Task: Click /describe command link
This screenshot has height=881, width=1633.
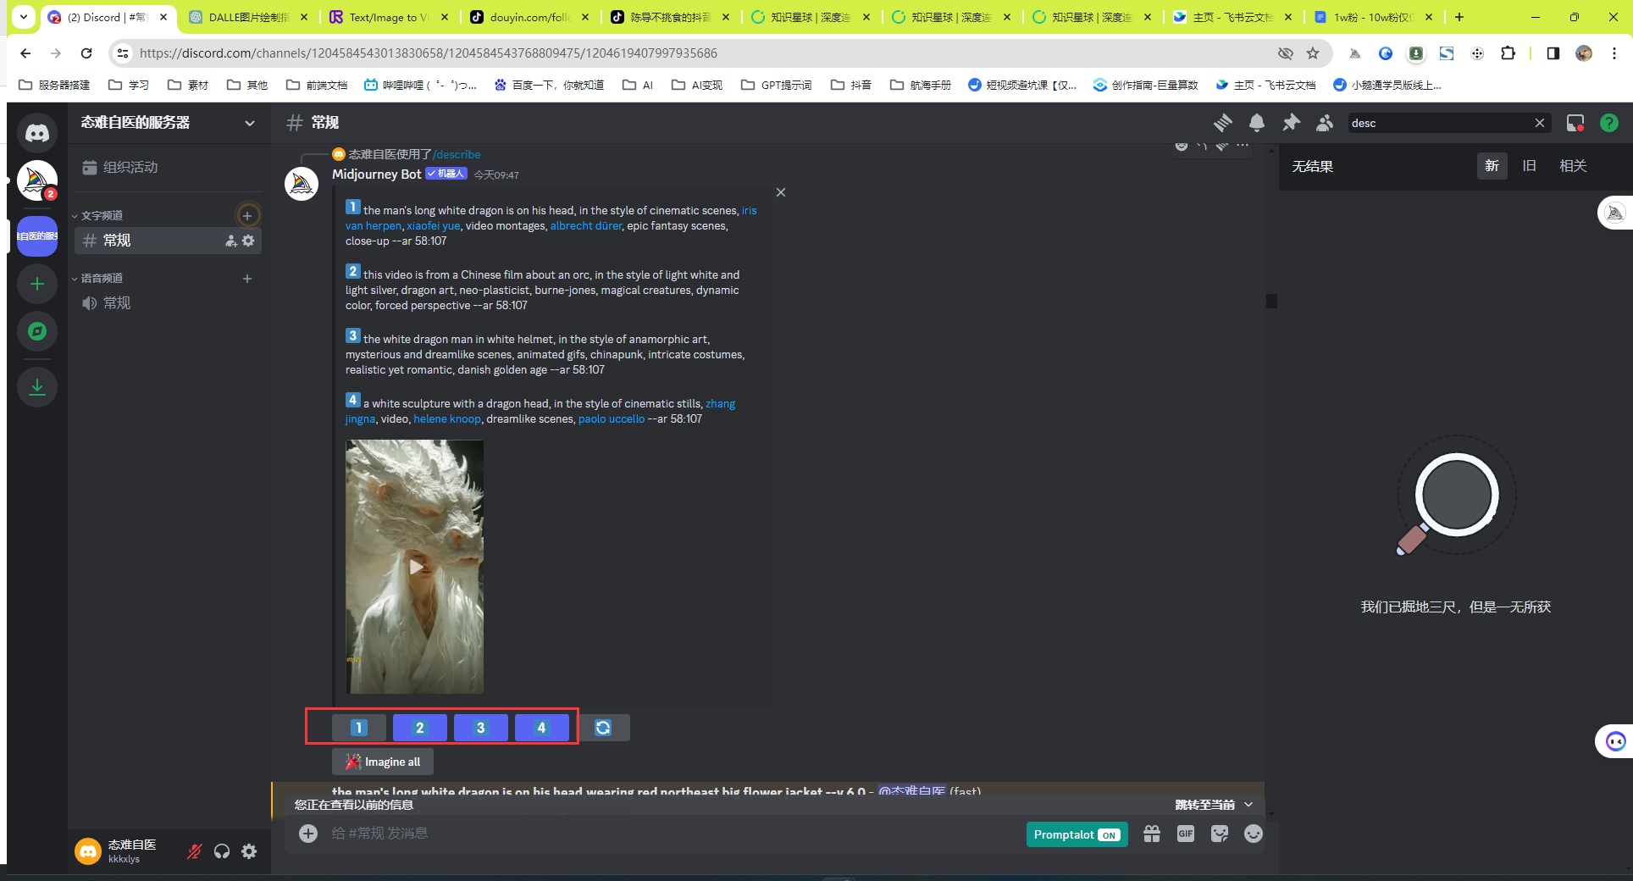Action: point(457,154)
